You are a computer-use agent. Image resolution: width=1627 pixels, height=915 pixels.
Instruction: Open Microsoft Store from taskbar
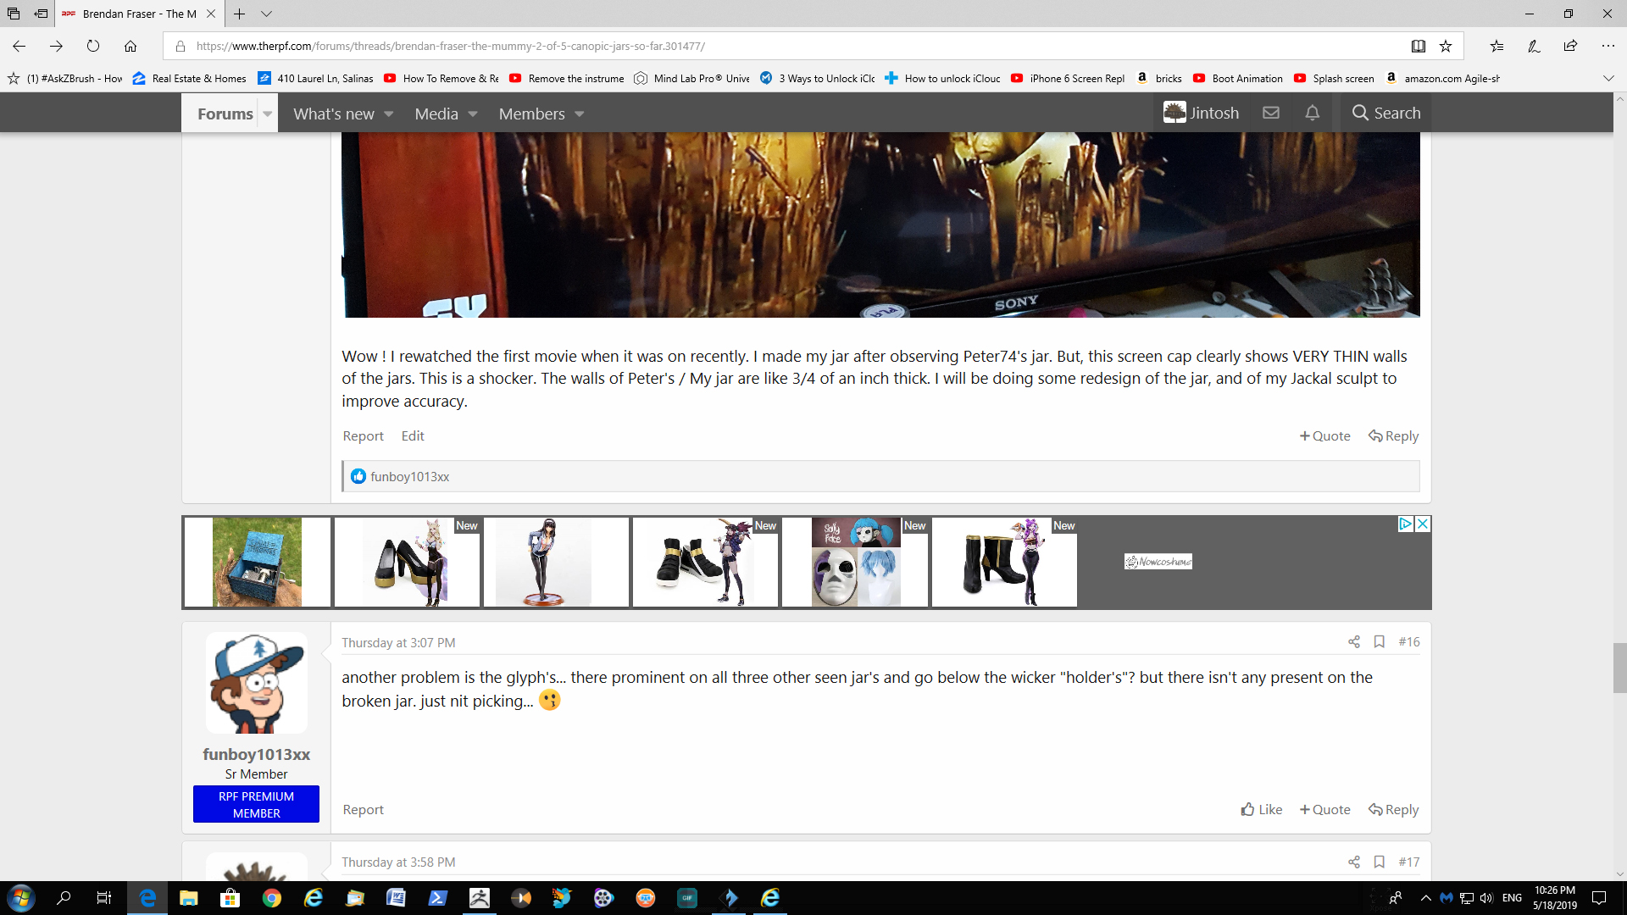point(230,898)
